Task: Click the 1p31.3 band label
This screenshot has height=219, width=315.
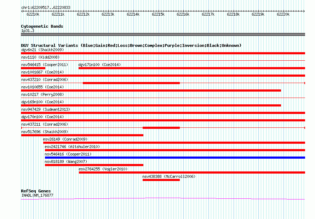Action: pyautogui.click(x=28, y=31)
